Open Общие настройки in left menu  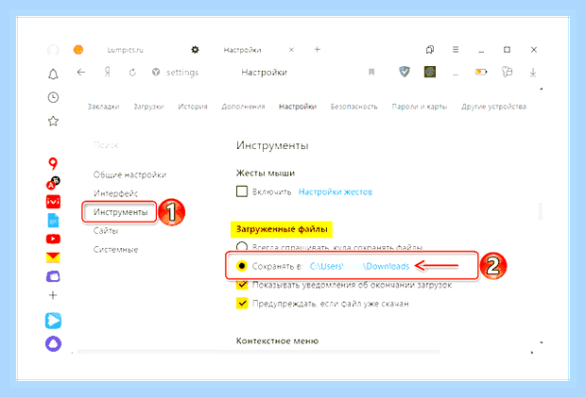129,174
